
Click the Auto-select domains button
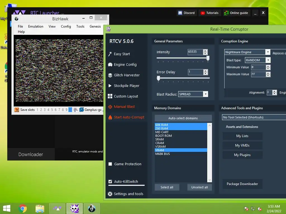click(x=183, y=118)
